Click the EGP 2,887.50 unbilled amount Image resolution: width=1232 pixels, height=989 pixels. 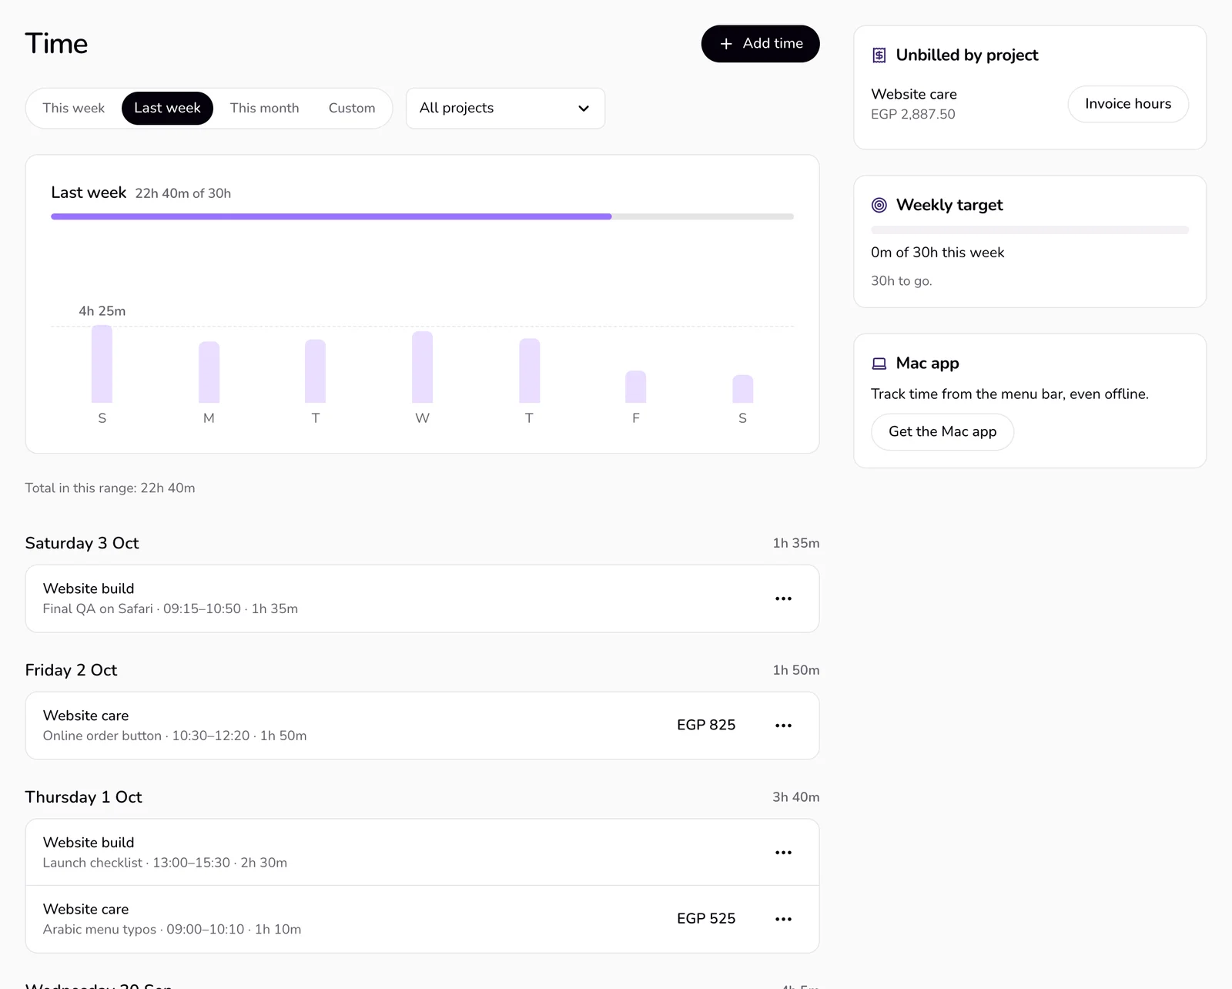click(x=913, y=114)
